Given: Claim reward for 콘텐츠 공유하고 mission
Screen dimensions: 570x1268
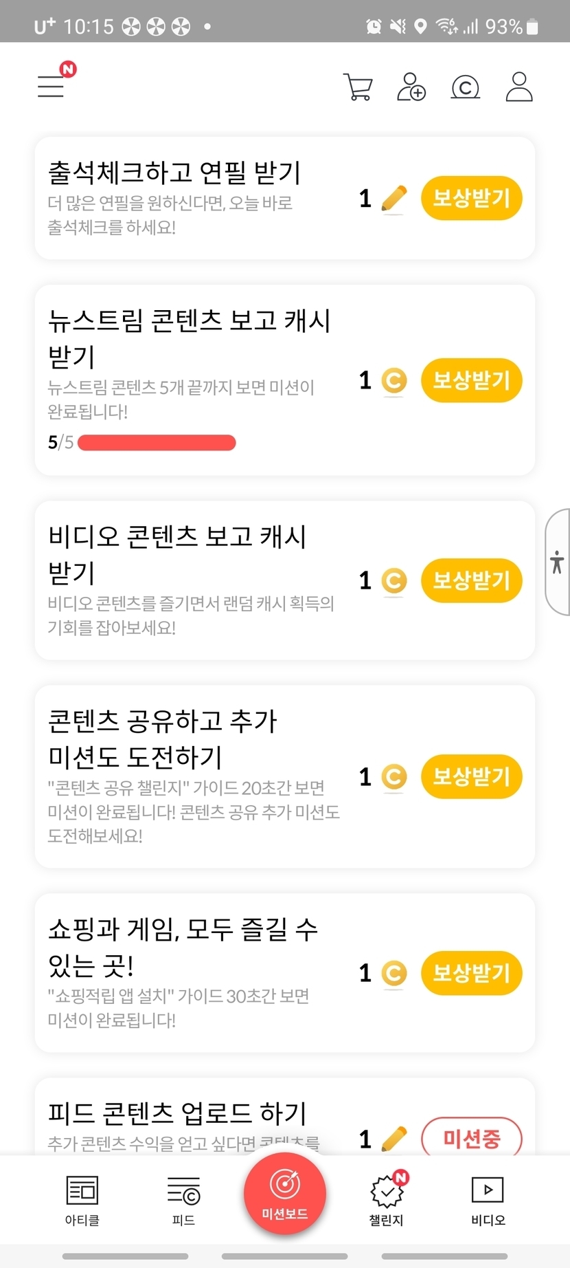Looking at the screenshot, I should tap(471, 776).
